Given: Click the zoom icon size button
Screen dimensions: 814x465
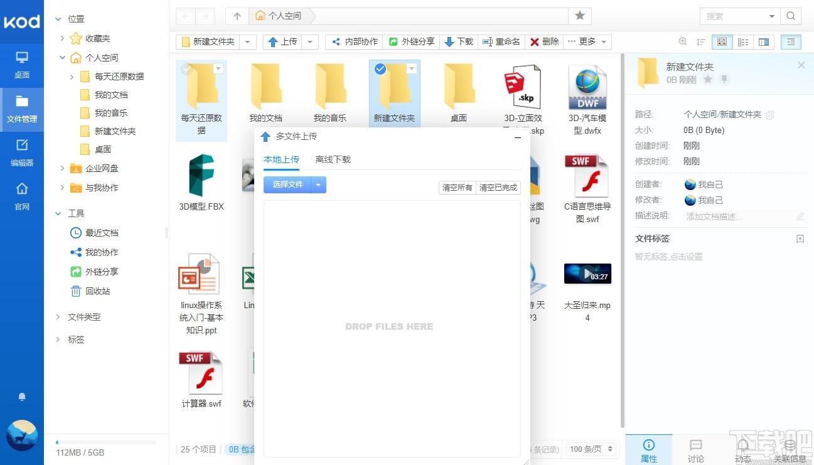Looking at the screenshot, I should pos(683,42).
